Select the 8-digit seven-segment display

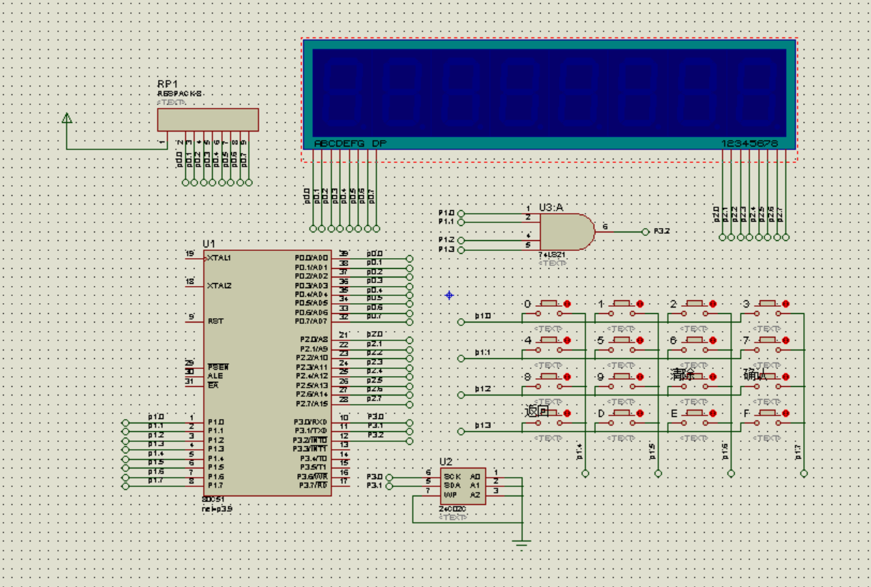click(549, 94)
